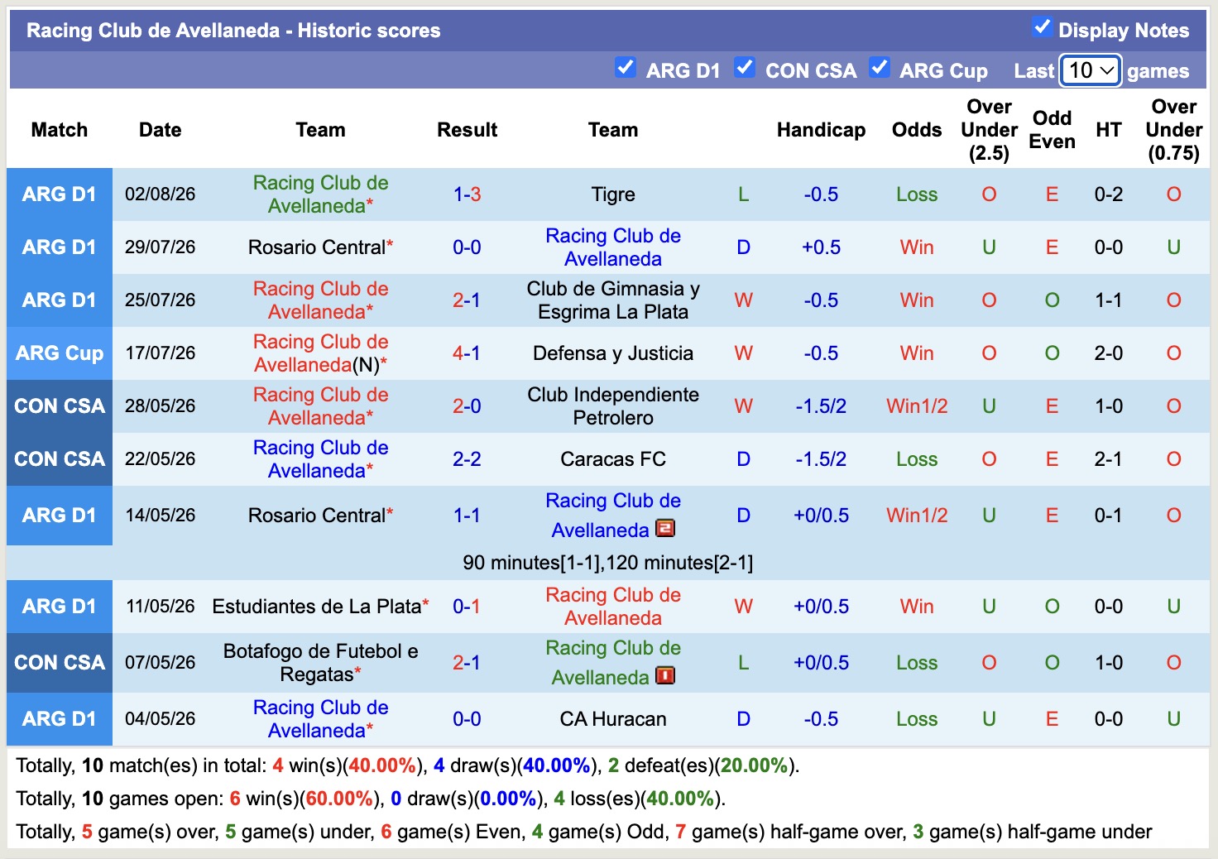Click the date 11/05/26
Image resolution: width=1218 pixels, height=859 pixels.
click(161, 607)
